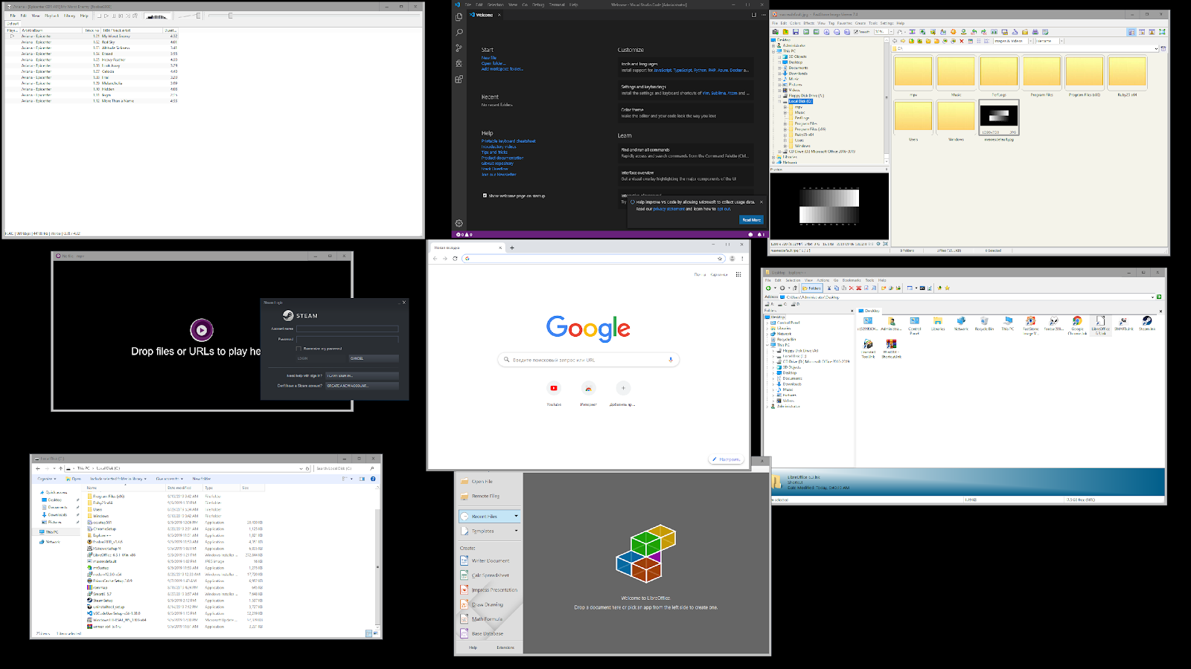Open the Address path dropdown in Explorer++
Screen dimensions: 1191x669
click(x=1152, y=297)
